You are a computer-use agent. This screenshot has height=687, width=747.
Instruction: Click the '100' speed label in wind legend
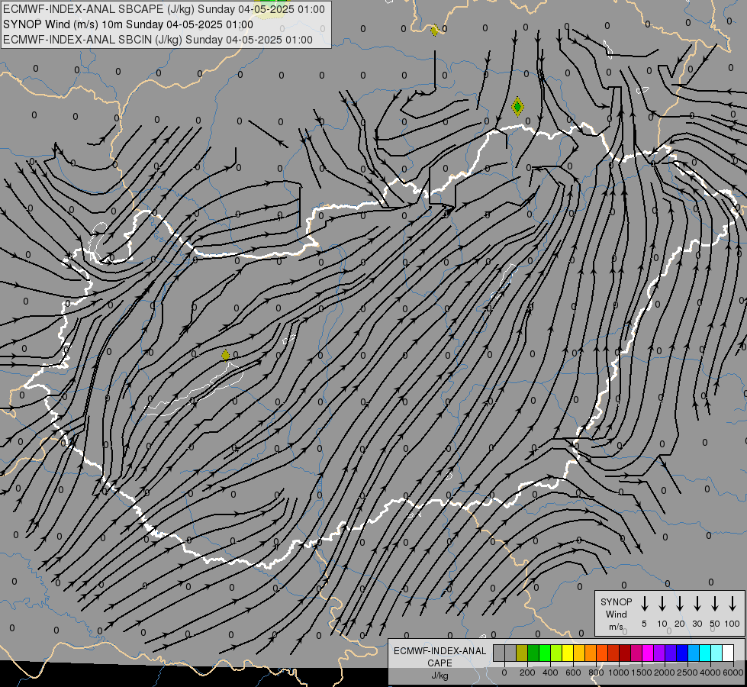[733, 624]
